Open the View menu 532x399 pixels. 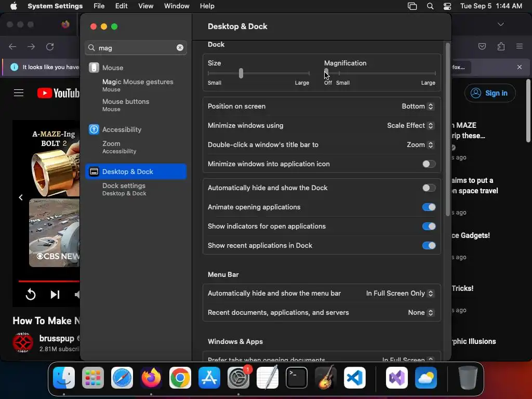point(145,6)
